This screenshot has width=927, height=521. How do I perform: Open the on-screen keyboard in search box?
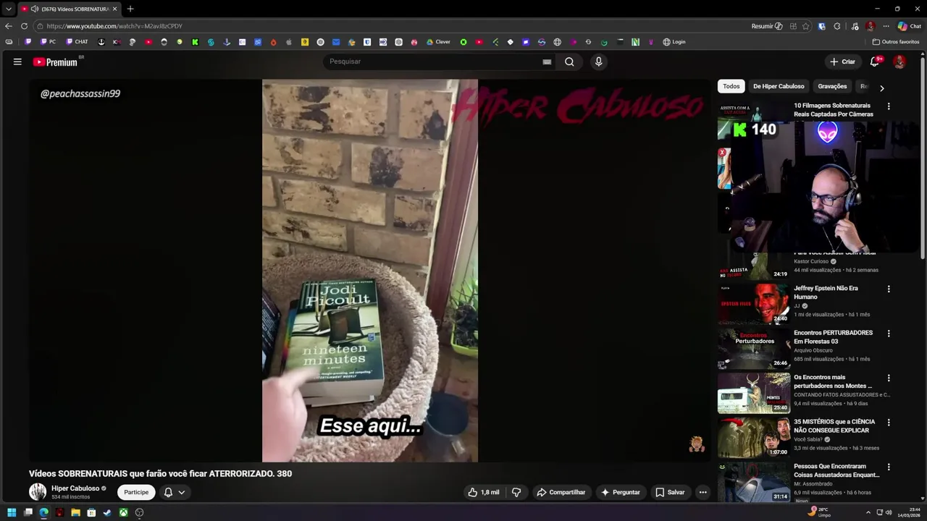(547, 62)
